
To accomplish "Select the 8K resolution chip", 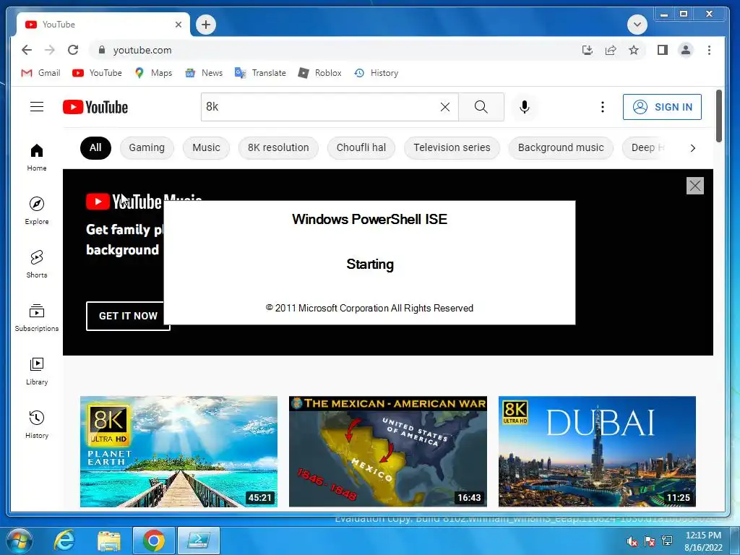I will pyautogui.click(x=278, y=147).
